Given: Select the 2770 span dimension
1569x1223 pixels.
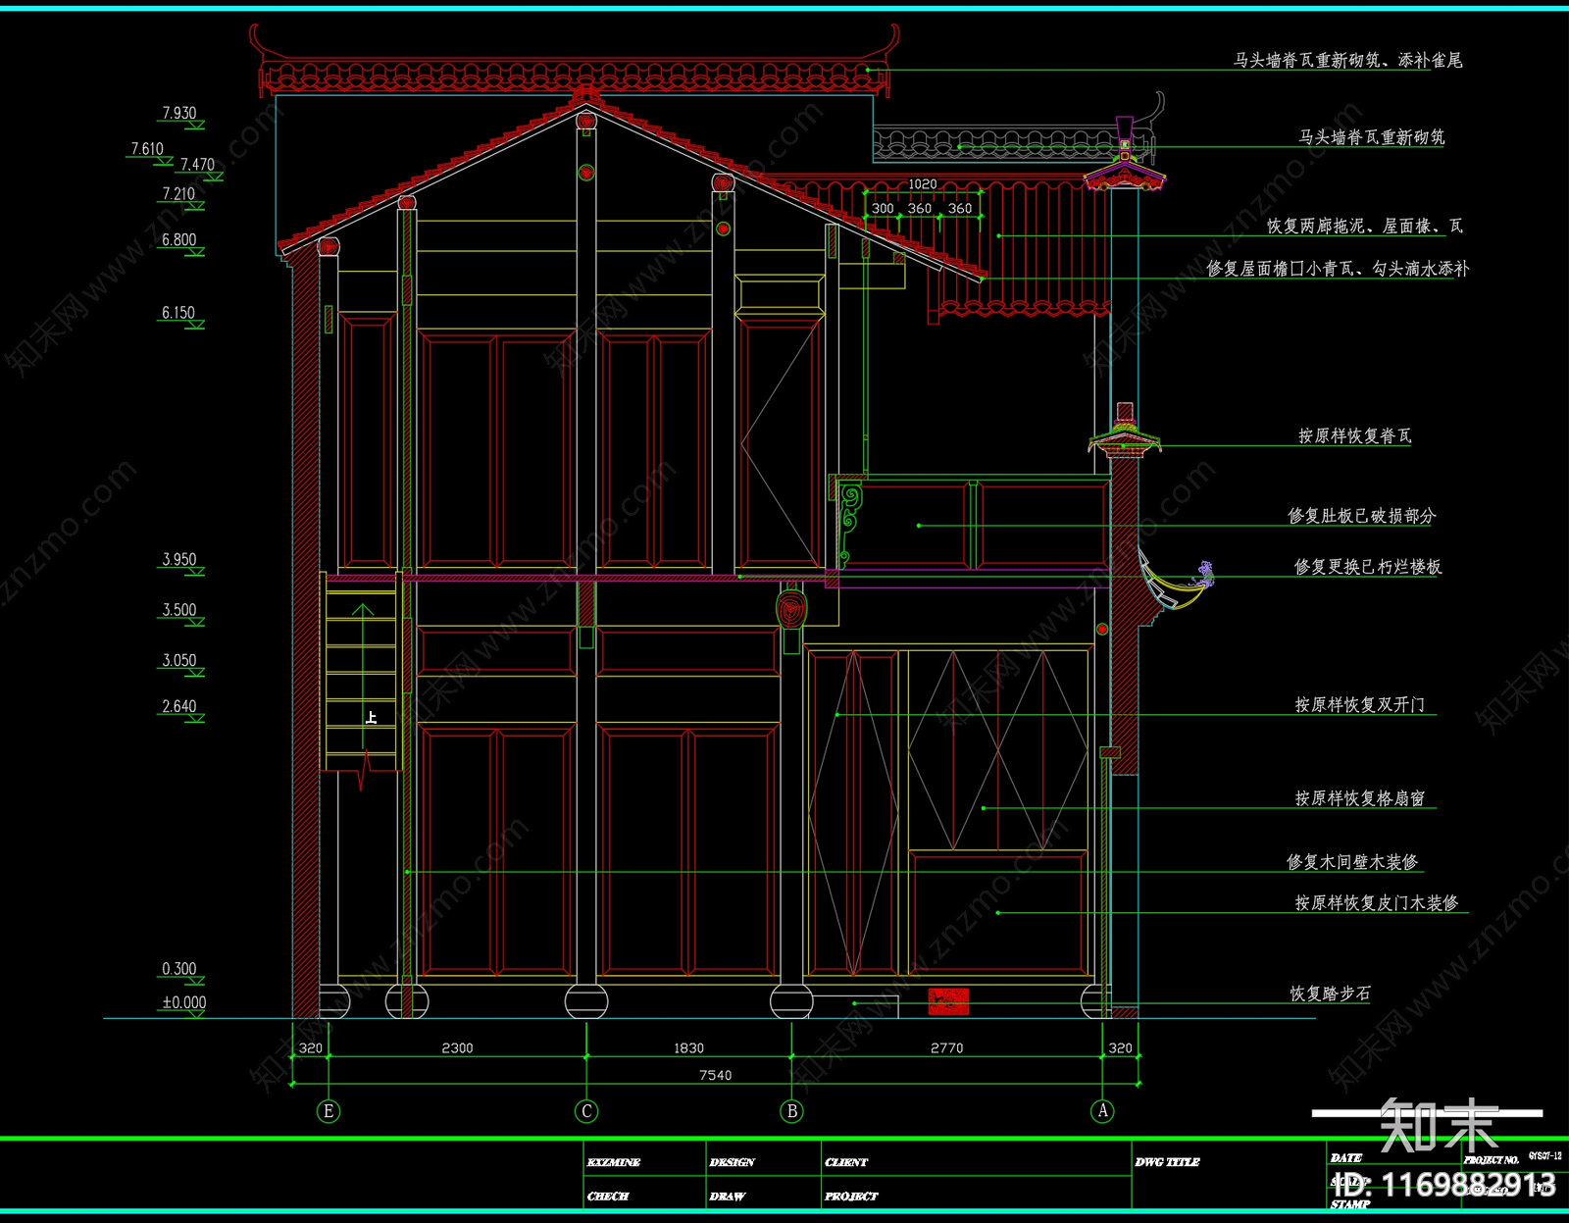Looking at the screenshot, I should point(946,1048).
